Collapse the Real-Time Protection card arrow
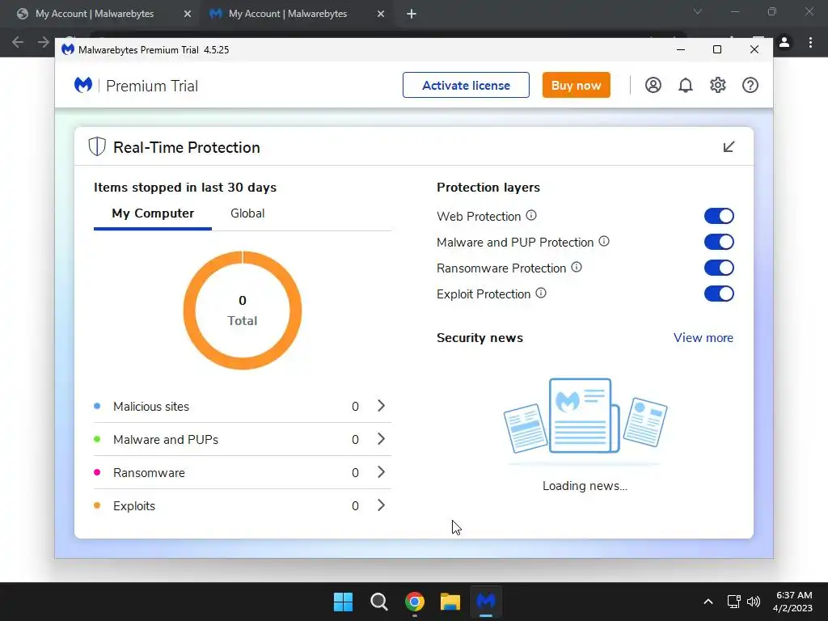The height and width of the screenshot is (621, 828). pos(729,147)
